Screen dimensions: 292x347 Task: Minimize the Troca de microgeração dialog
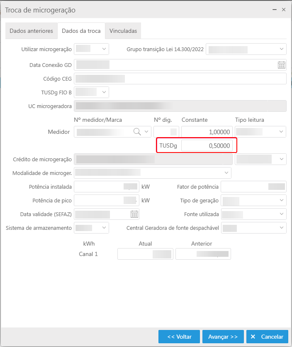(274, 9)
